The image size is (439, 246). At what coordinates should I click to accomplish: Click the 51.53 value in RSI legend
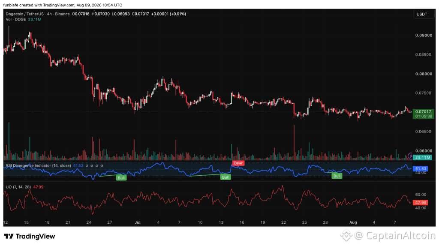click(x=78, y=166)
